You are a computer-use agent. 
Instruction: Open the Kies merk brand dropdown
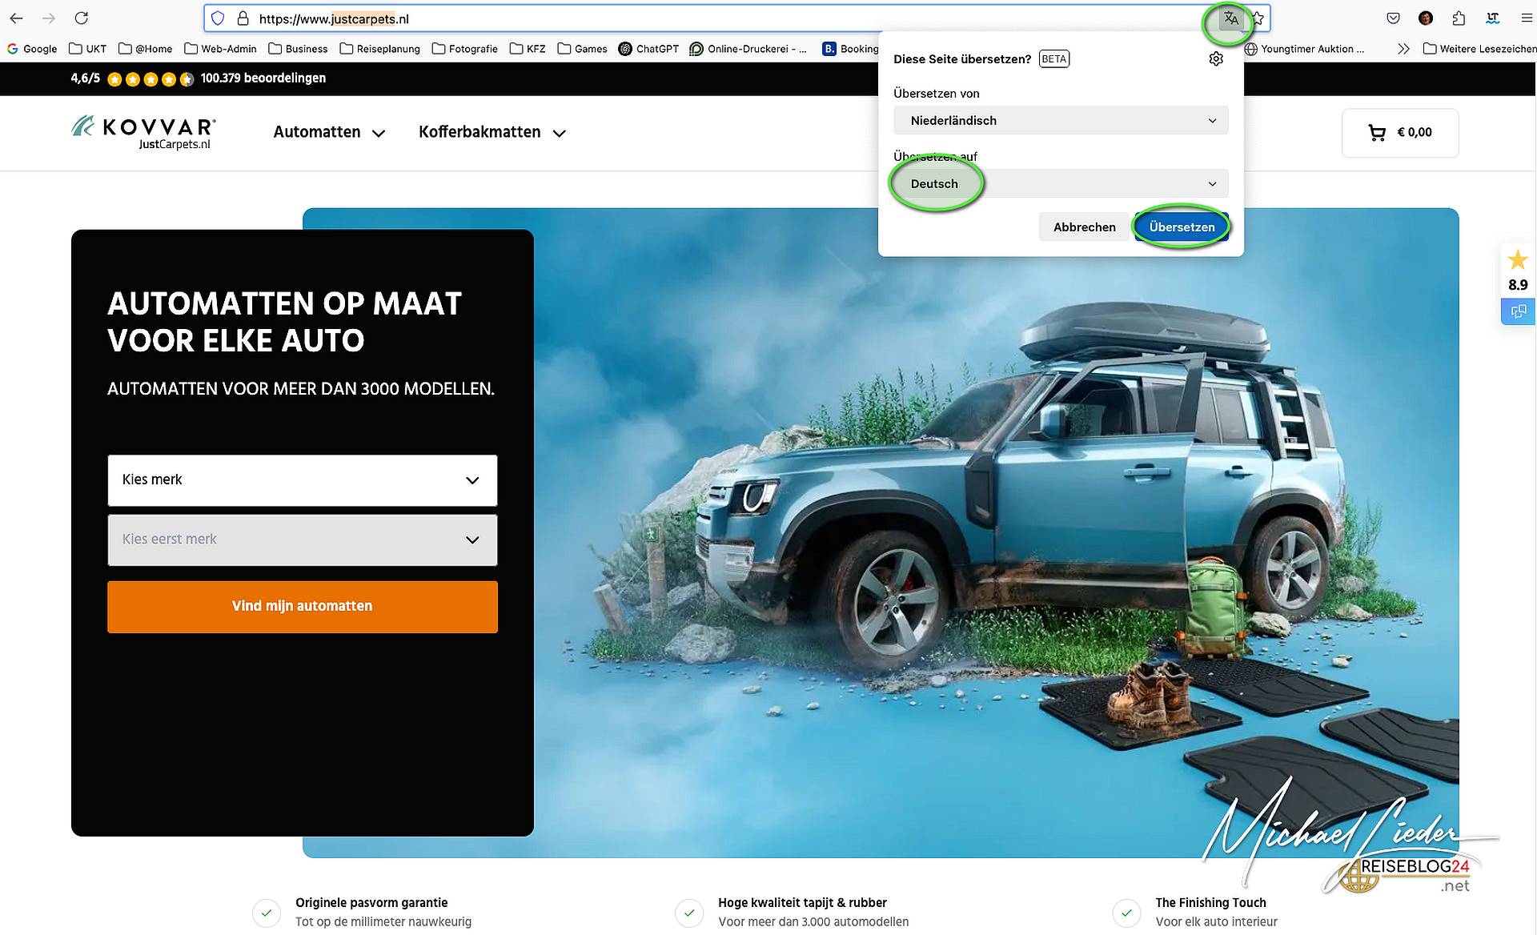coord(303,480)
